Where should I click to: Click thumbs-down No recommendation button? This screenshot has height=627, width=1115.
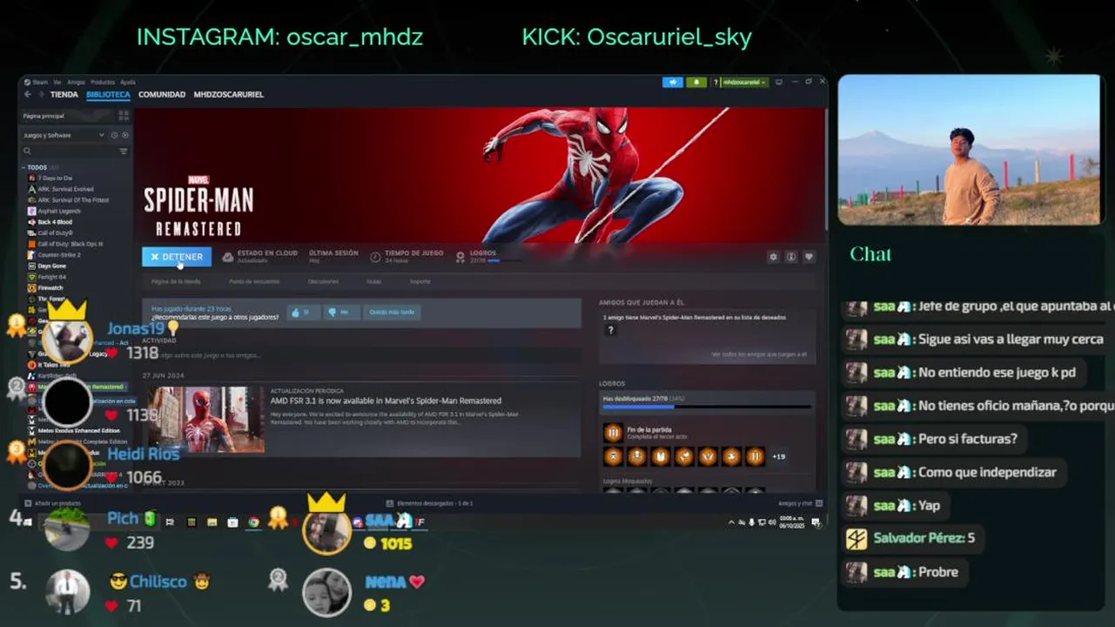coord(340,312)
